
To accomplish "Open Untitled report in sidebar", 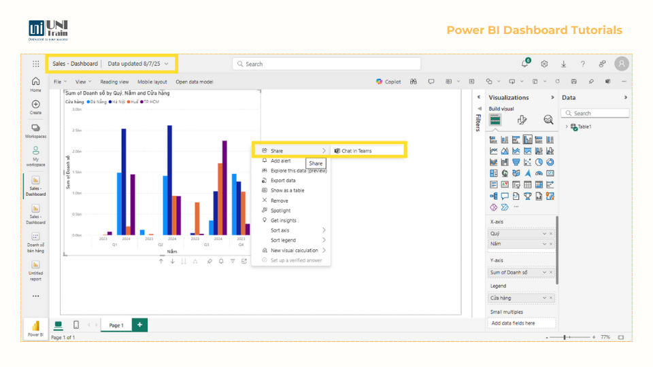I will [x=36, y=271].
